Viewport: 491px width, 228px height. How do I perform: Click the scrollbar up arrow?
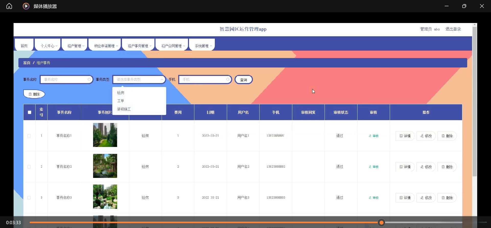click(x=475, y=25)
